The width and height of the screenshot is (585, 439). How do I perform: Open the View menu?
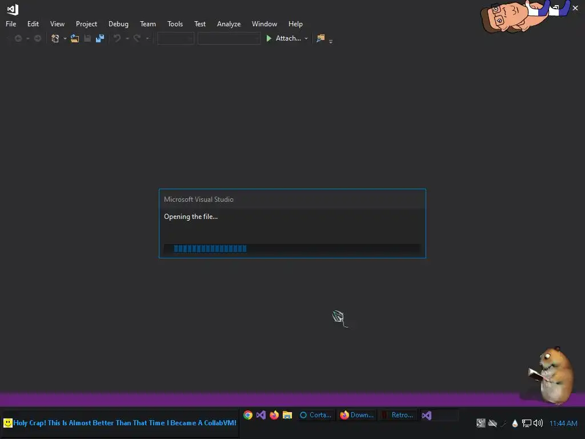pos(57,24)
